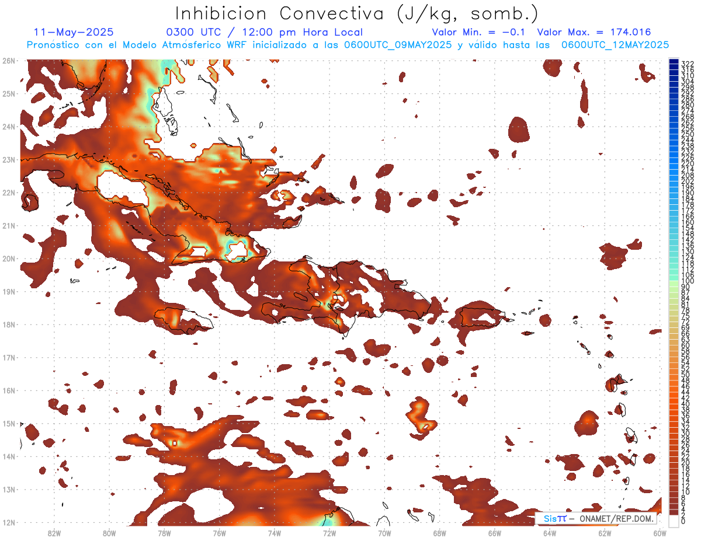
Task: Click the 19N latitude label
Action: pyautogui.click(x=8, y=291)
